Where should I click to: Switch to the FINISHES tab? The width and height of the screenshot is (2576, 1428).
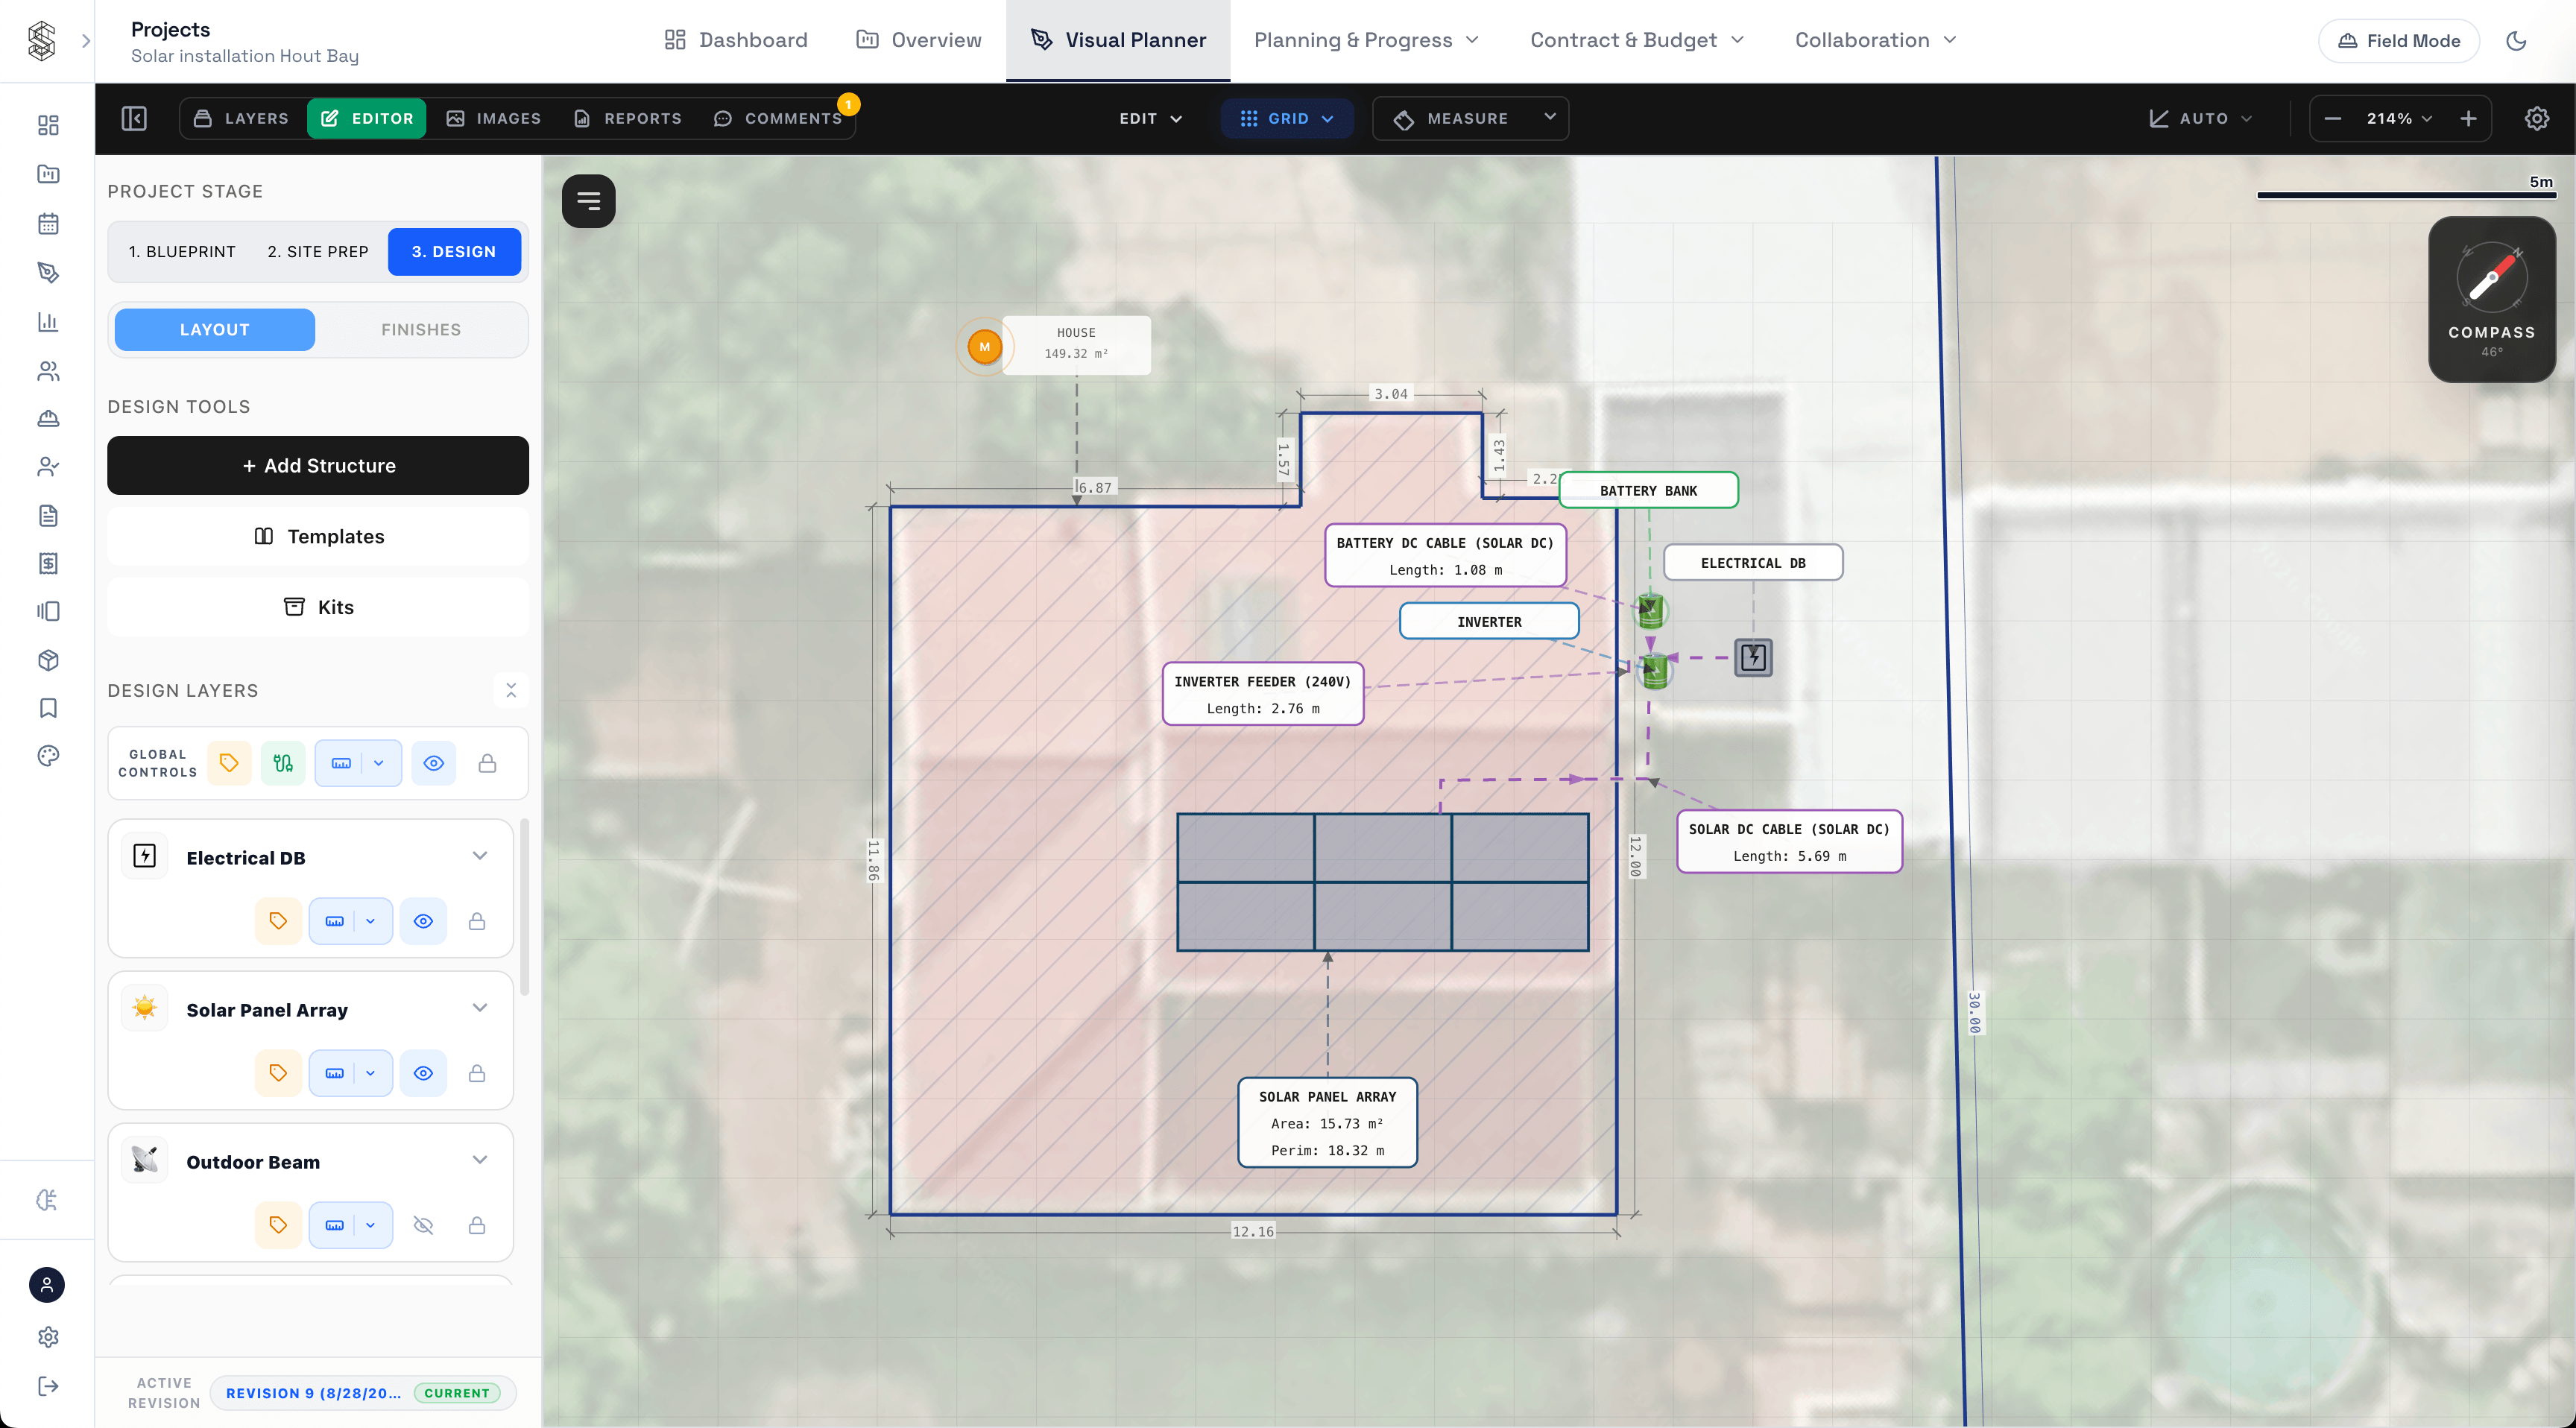(x=421, y=329)
